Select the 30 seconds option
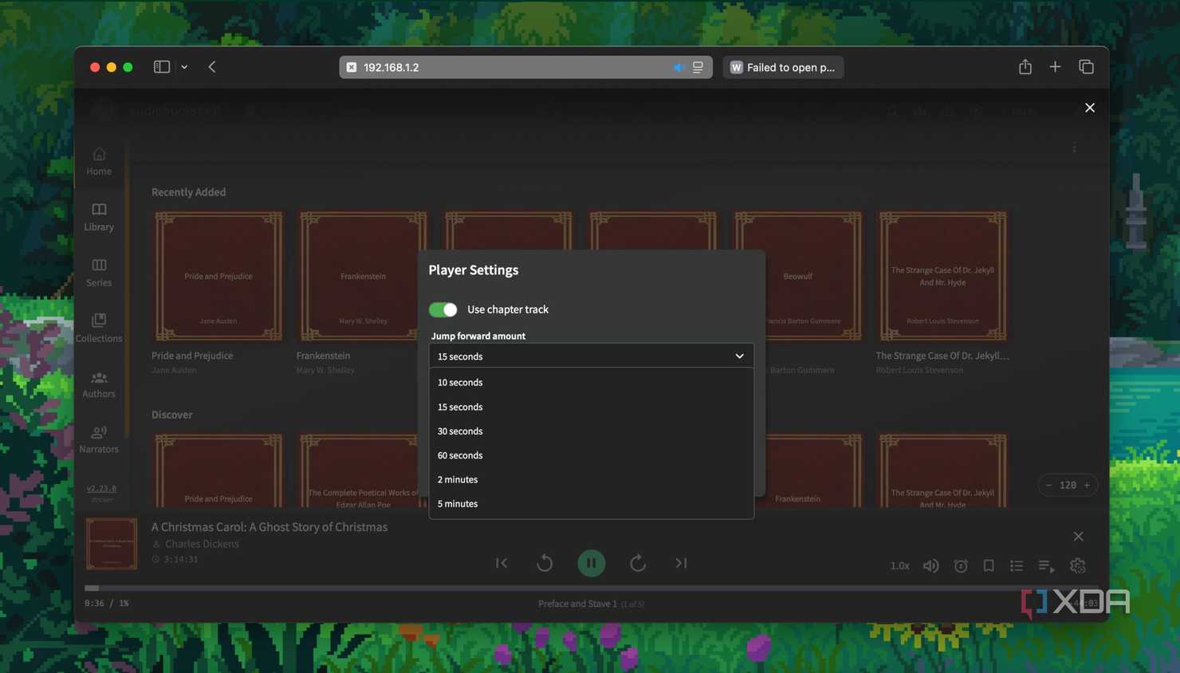This screenshot has height=673, width=1180. 591,431
